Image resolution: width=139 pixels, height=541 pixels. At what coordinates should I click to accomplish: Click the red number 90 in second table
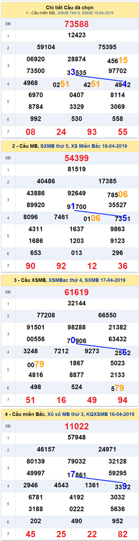(x=30, y=266)
